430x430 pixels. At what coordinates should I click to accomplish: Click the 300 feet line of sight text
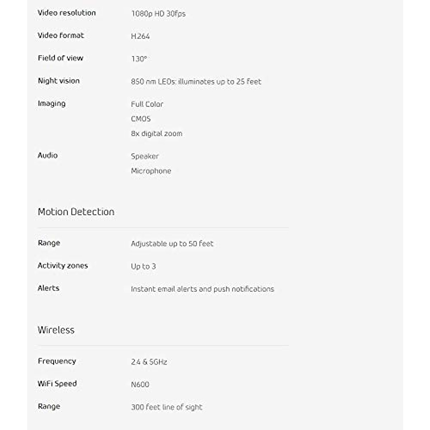pyautogui.click(x=166, y=407)
